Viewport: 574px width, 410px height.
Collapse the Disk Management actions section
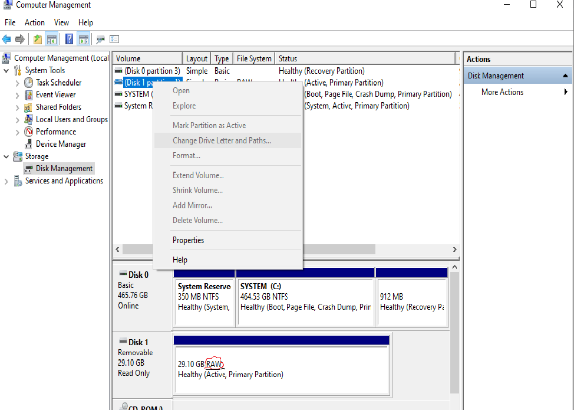[565, 76]
